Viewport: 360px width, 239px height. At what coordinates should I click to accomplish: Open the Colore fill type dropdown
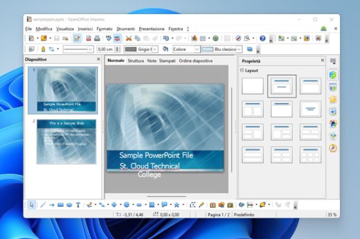click(x=197, y=49)
